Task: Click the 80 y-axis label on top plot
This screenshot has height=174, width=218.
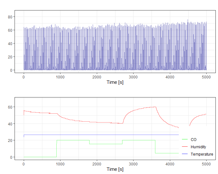Action: click(x=10, y=17)
